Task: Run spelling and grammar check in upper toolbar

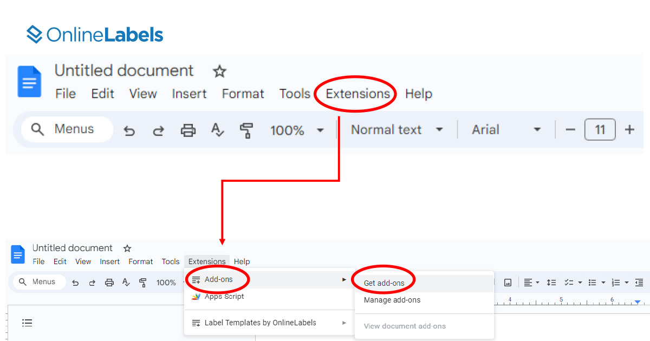Action: pos(217,130)
